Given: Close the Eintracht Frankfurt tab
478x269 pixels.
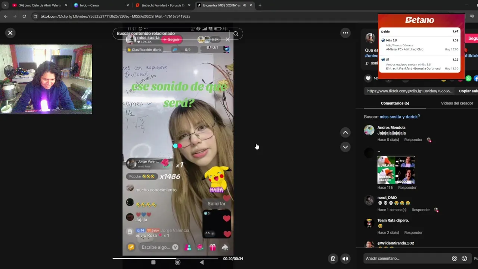Looking at the screenshot, I should pyautogui.click(x=189, y=5).
